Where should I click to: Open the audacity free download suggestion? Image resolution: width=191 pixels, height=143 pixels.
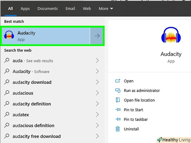(x=36, y=136)
